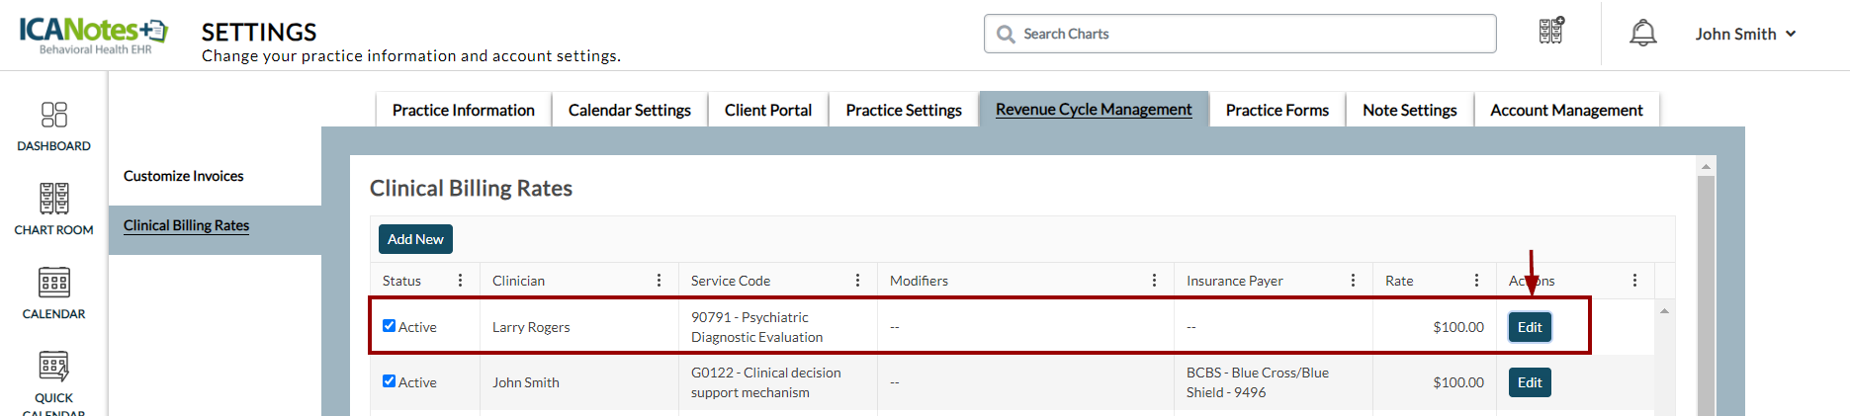Click the notification bell icon
Viewport: 1850px width, 416px height.
point(1642,34)
